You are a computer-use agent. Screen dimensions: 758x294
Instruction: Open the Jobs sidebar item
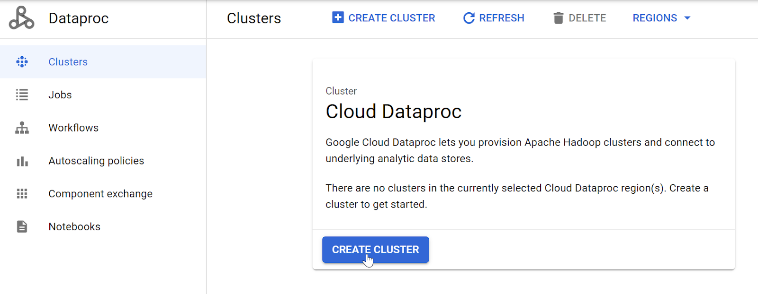tap(103, 95)
